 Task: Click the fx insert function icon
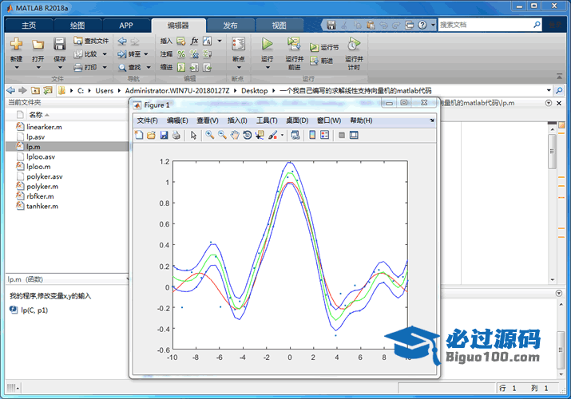tap(194, 41)
